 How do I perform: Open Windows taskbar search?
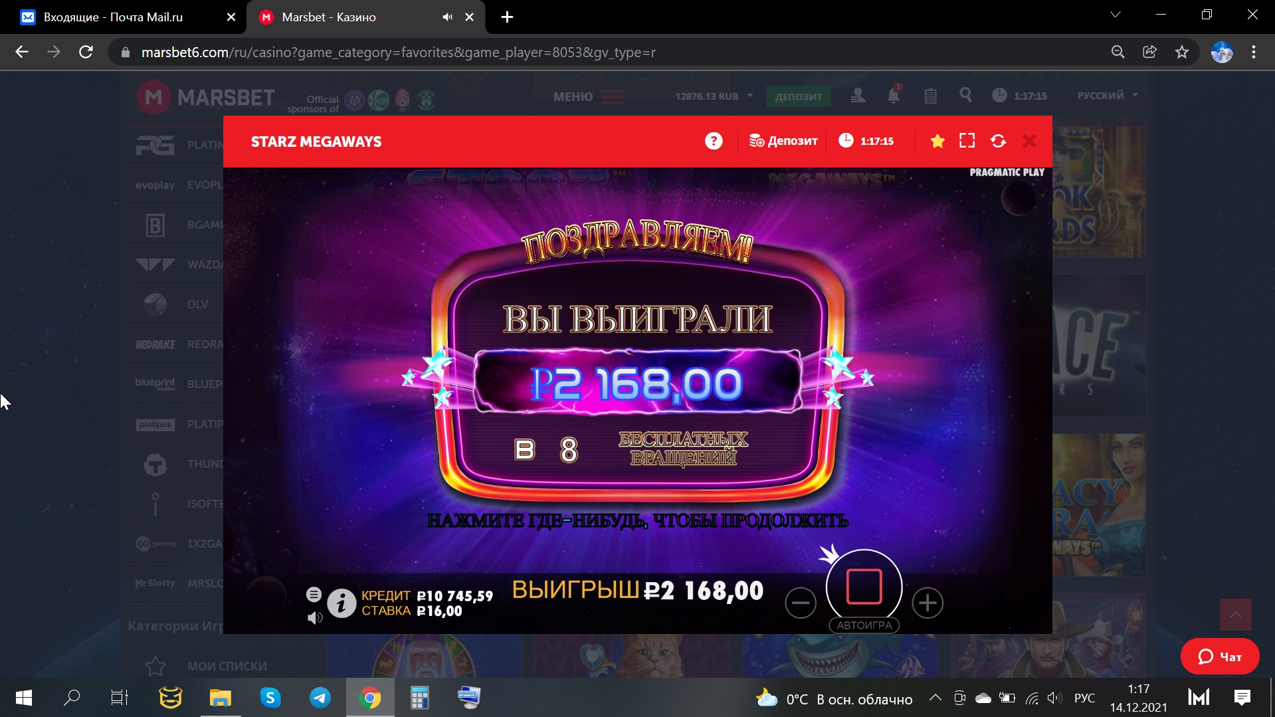[x=72, y=698]
